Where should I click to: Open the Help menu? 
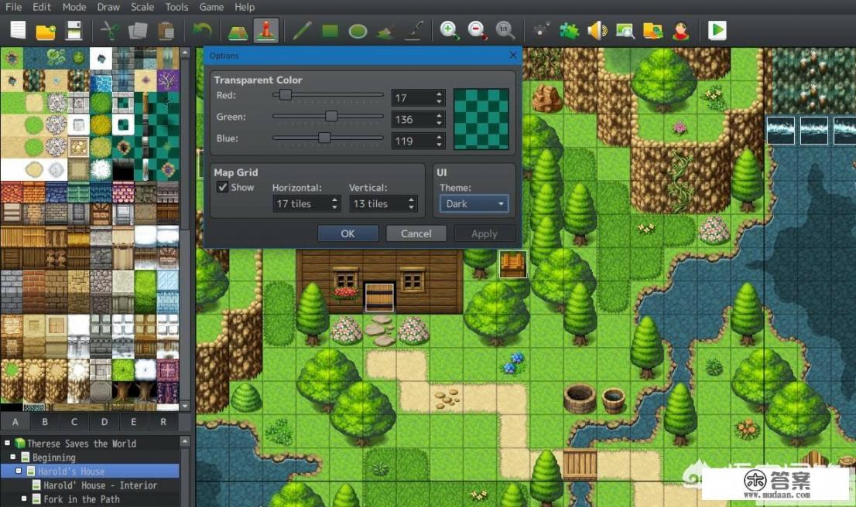click(245, 7)
